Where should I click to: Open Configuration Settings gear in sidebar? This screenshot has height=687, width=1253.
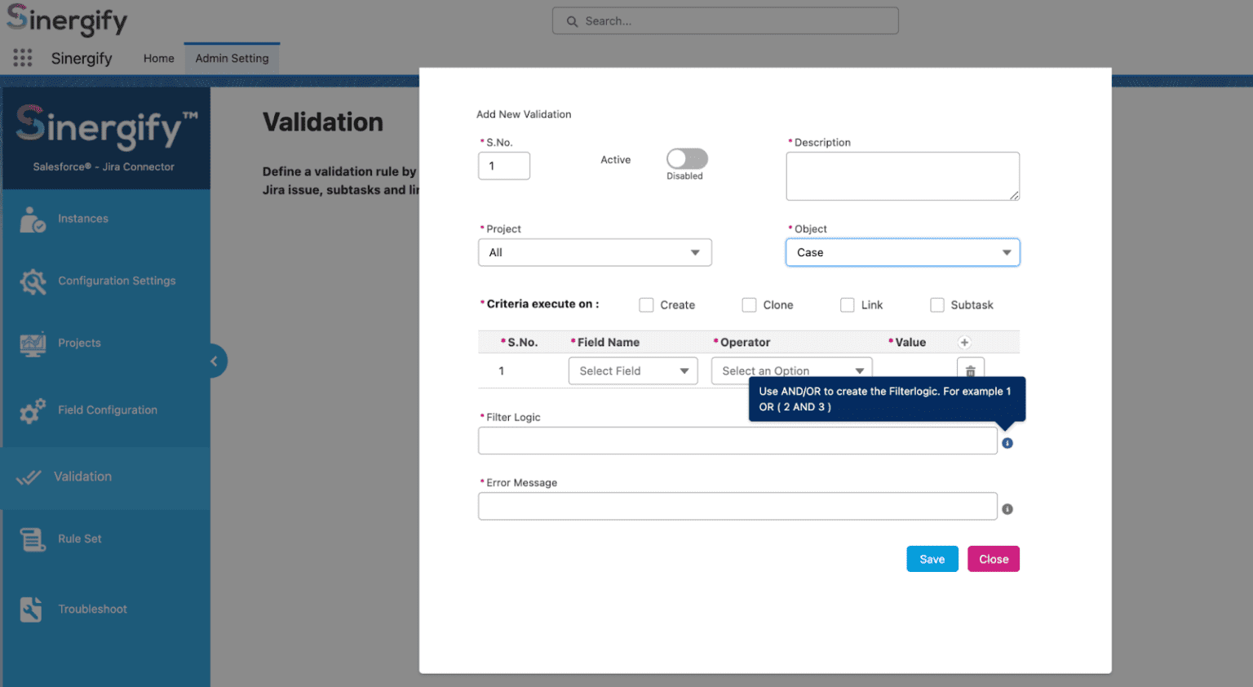[x=33, y=281]
